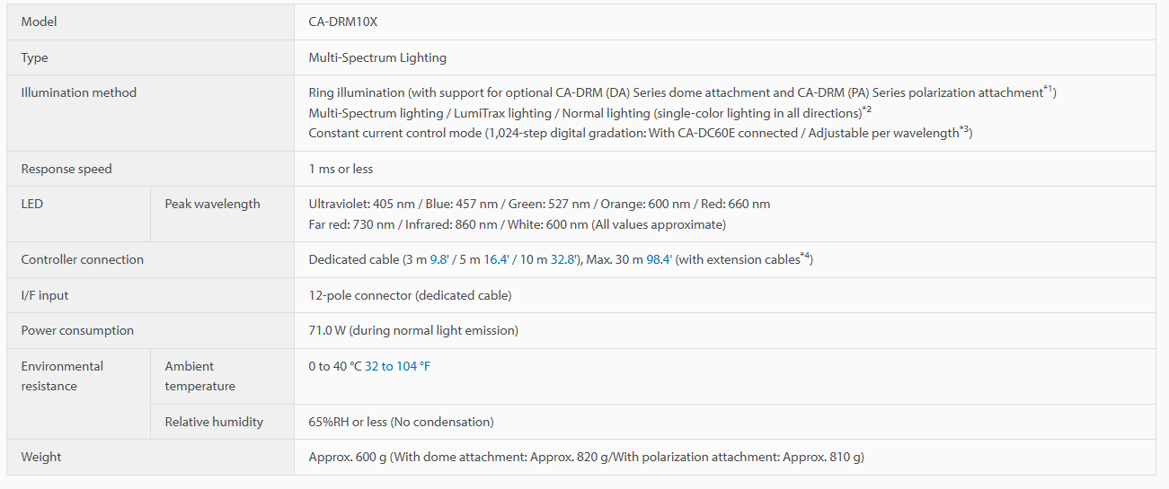This screenshot has height=489, width=1169.
Task: Click the 32 to 104 °F temperature
Action: 397,366
